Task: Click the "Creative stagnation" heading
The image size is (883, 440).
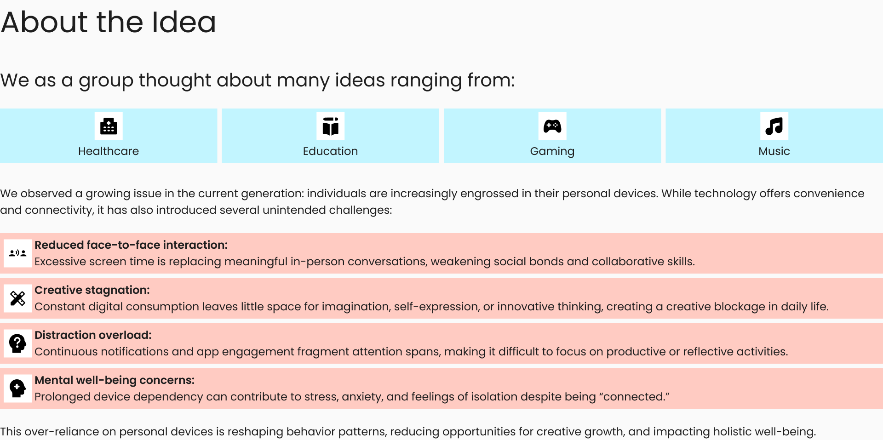Action: (x=92, y=290)
